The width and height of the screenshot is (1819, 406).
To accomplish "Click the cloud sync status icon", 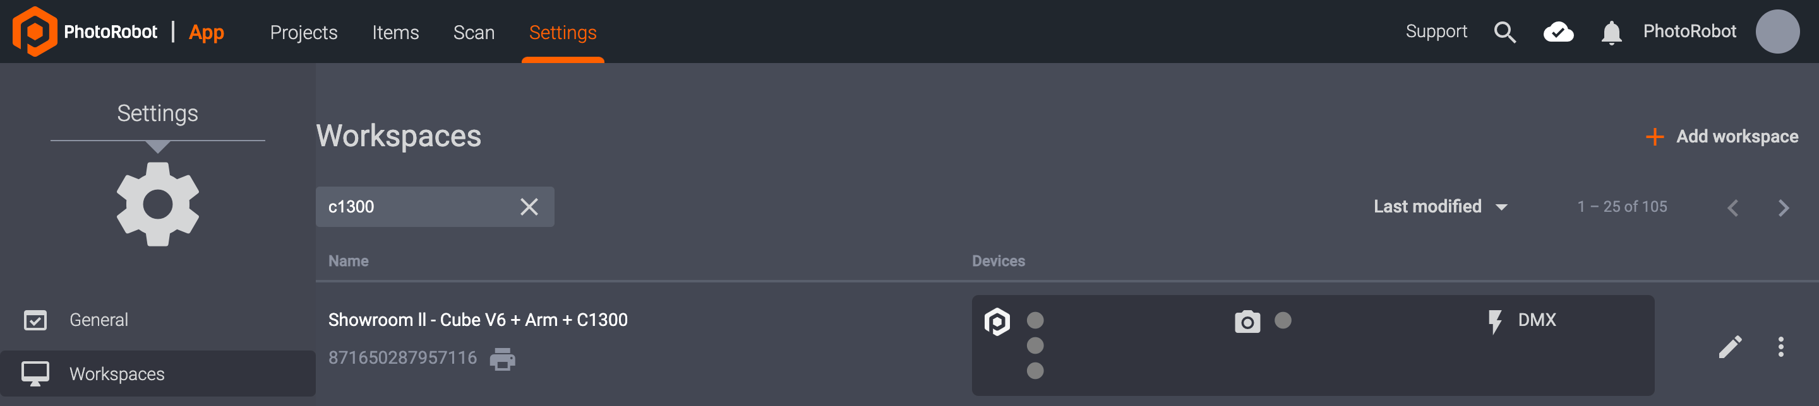I will click(1558, 32).
